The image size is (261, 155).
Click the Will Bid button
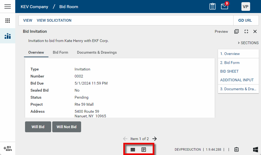coord(38,127)
